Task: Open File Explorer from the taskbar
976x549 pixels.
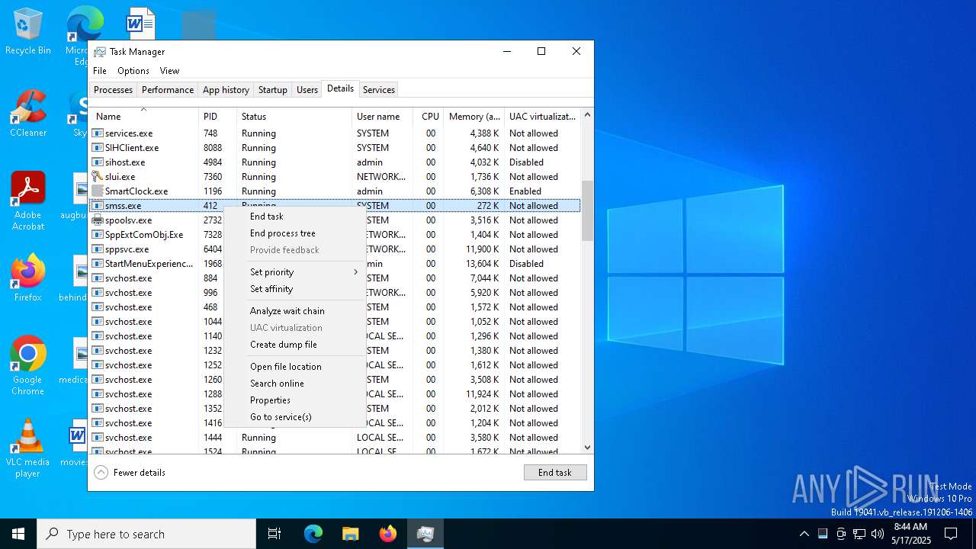Action: tap(351, 534)
